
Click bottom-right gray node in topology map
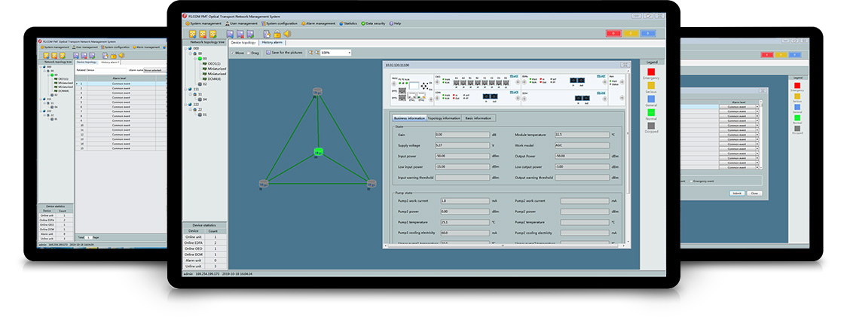pyautogui.click(x=372, y=184)
